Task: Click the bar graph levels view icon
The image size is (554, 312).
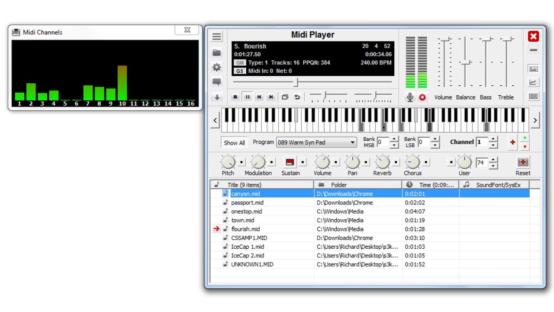Action: click(533, 69)
